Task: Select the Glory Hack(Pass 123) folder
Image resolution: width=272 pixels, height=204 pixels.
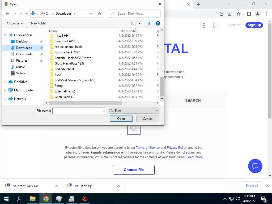Action: (69, 63)
